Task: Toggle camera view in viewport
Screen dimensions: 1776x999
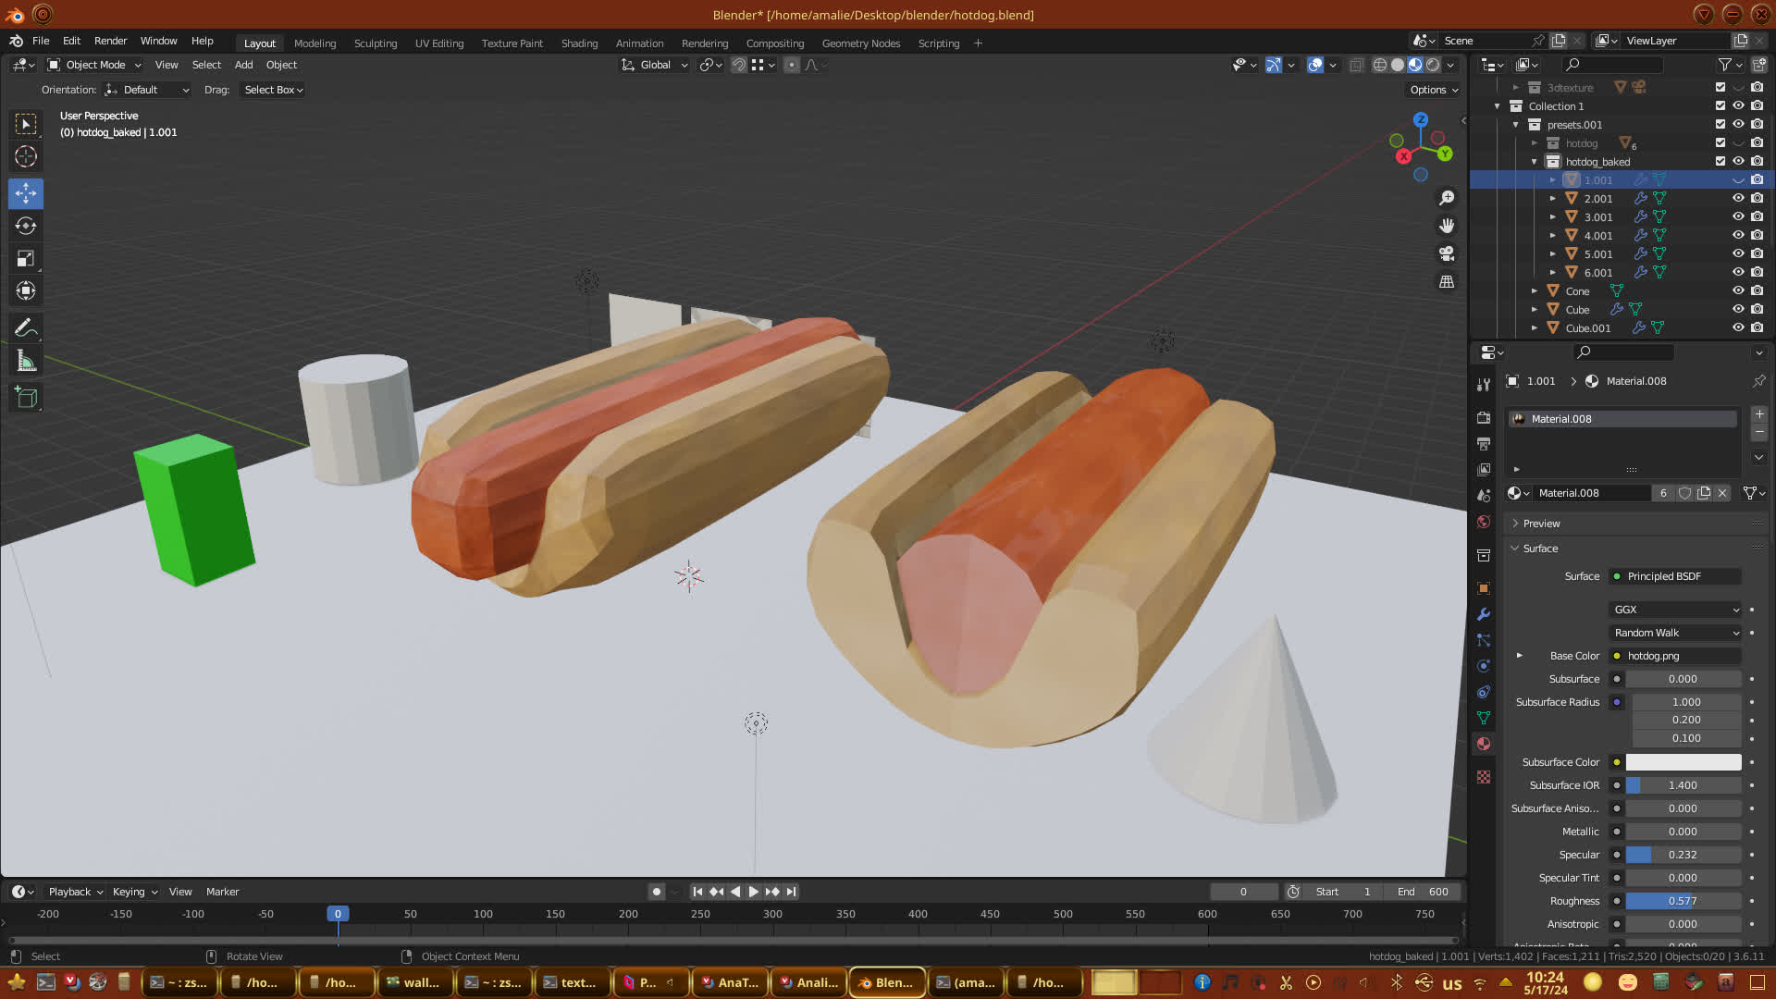Action: tap(1447, 253)
